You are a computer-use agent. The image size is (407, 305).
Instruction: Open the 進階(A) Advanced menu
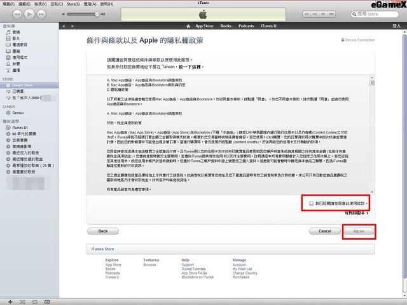point(90,4)
